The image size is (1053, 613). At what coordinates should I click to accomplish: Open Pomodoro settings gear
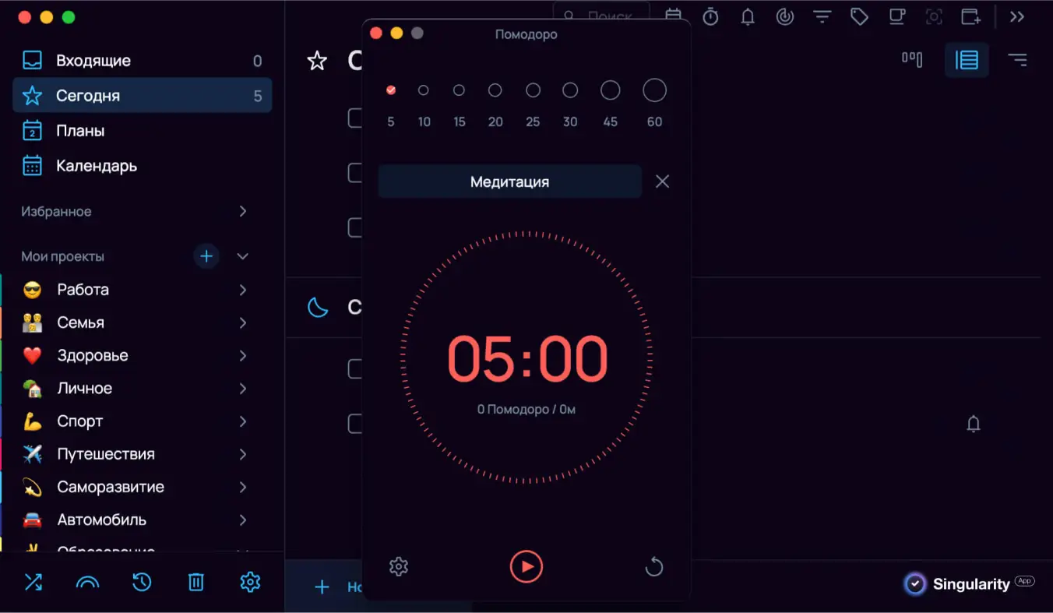[x=399, y=566]
